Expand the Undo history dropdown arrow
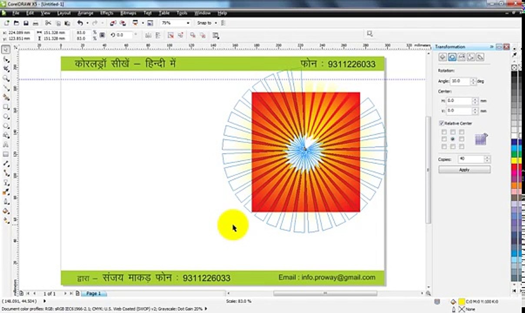This screenshot has width=525, height=313. tap(87, 23)
